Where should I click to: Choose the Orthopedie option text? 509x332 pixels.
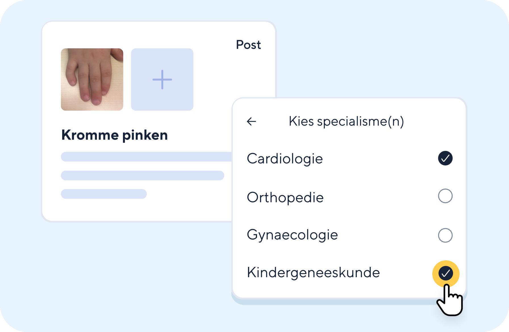(x=285, y=197)
